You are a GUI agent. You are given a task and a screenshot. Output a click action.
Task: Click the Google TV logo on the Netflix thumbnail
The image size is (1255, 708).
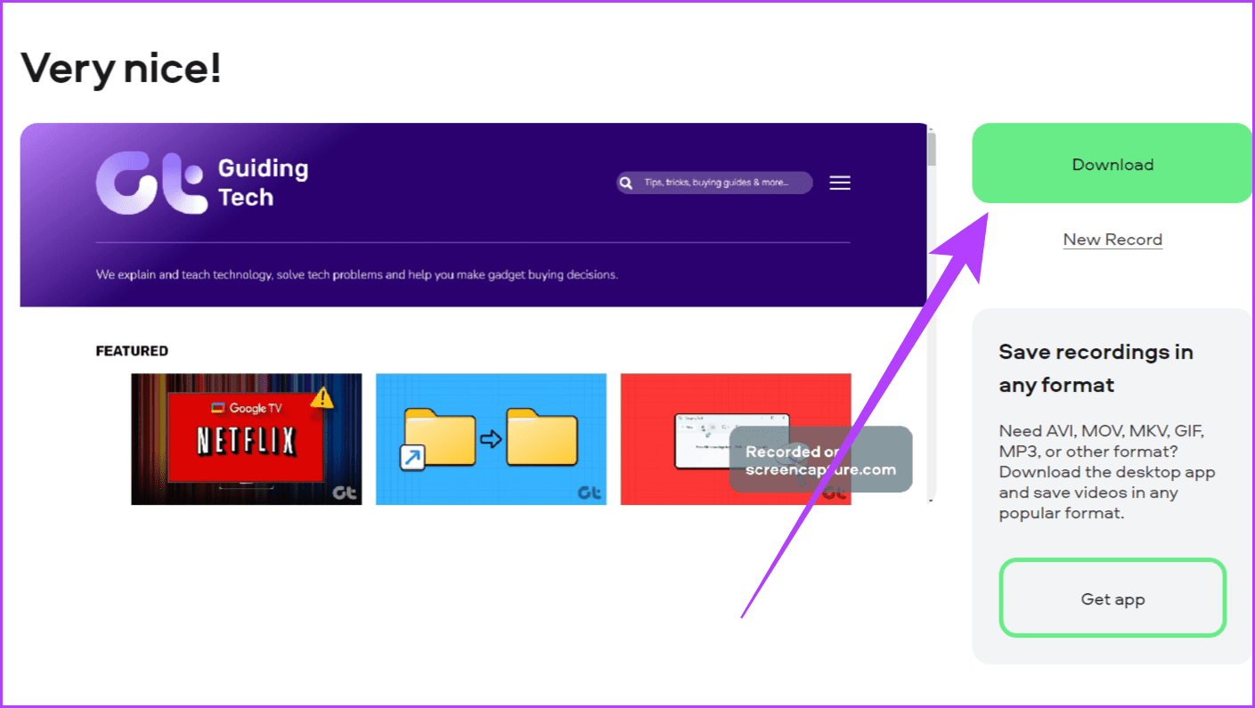(247, 407)
